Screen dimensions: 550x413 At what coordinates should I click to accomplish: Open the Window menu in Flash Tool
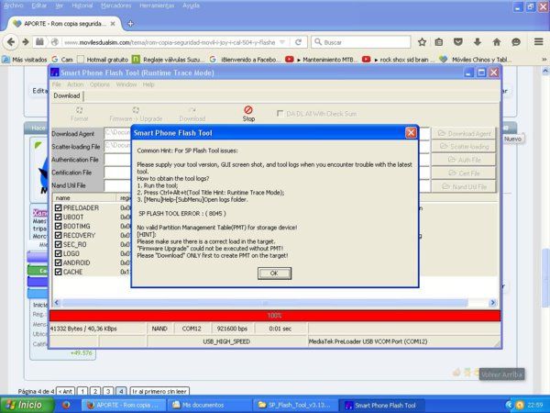coord(126,84)
